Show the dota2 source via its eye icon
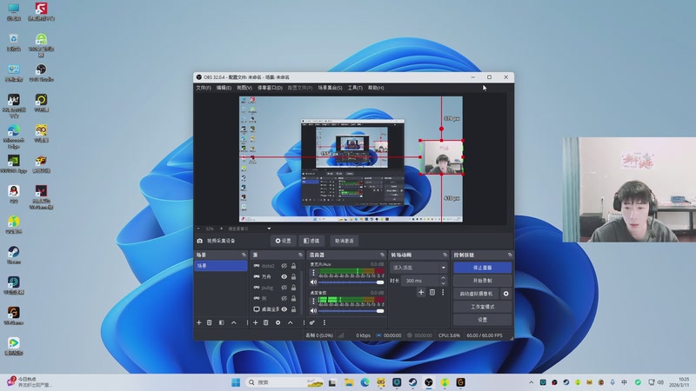 [x=284, y=266]
